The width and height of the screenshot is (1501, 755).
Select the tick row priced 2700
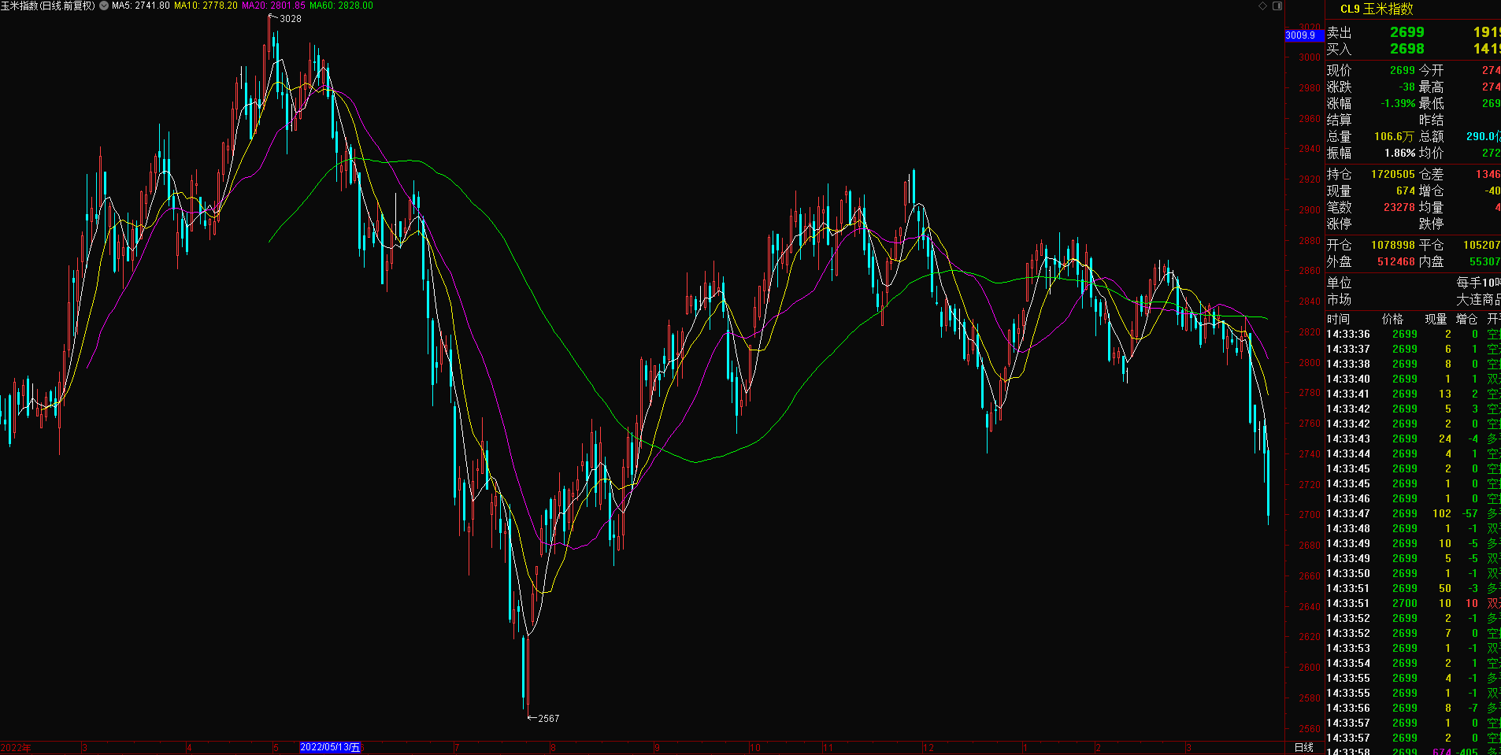click(x=1413, y=603)
